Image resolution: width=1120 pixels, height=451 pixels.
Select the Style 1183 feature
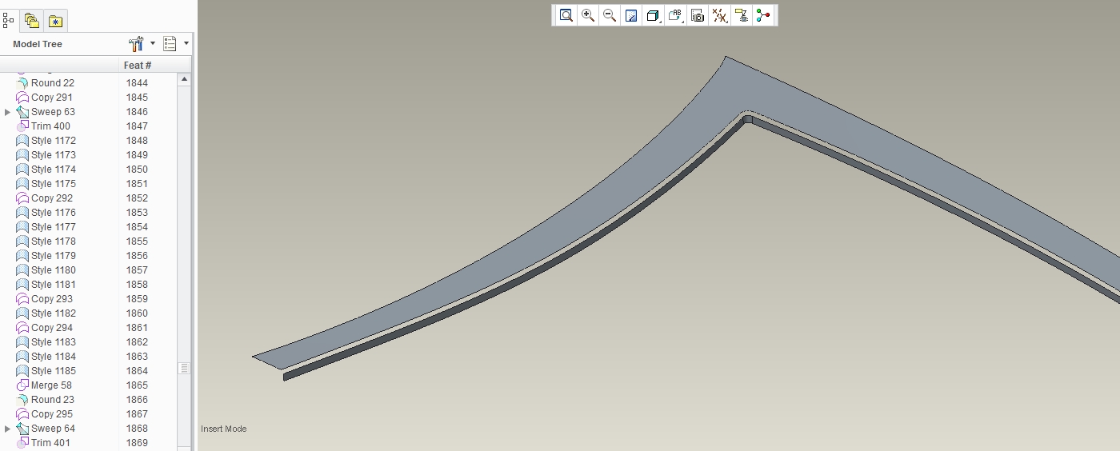point(54,342)
